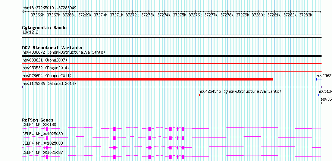332x161 pixels.
Task: Click the chr18:37265019..37283949 region label
Action: (x=49, y=8)
